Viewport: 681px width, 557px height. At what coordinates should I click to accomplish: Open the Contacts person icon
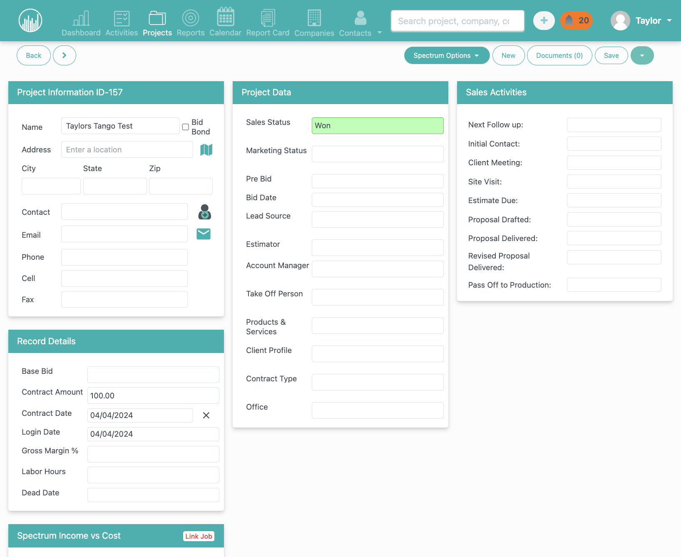click(x=360, y=18)
